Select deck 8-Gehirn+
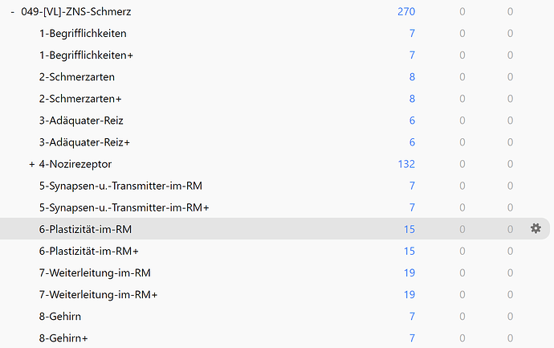The image size is (554, 348). (x=63, y=338)
